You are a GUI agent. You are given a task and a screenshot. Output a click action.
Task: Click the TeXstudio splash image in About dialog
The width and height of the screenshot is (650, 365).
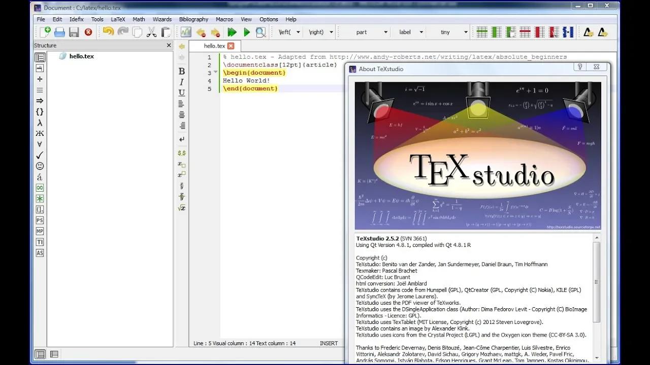pos(478,156)
